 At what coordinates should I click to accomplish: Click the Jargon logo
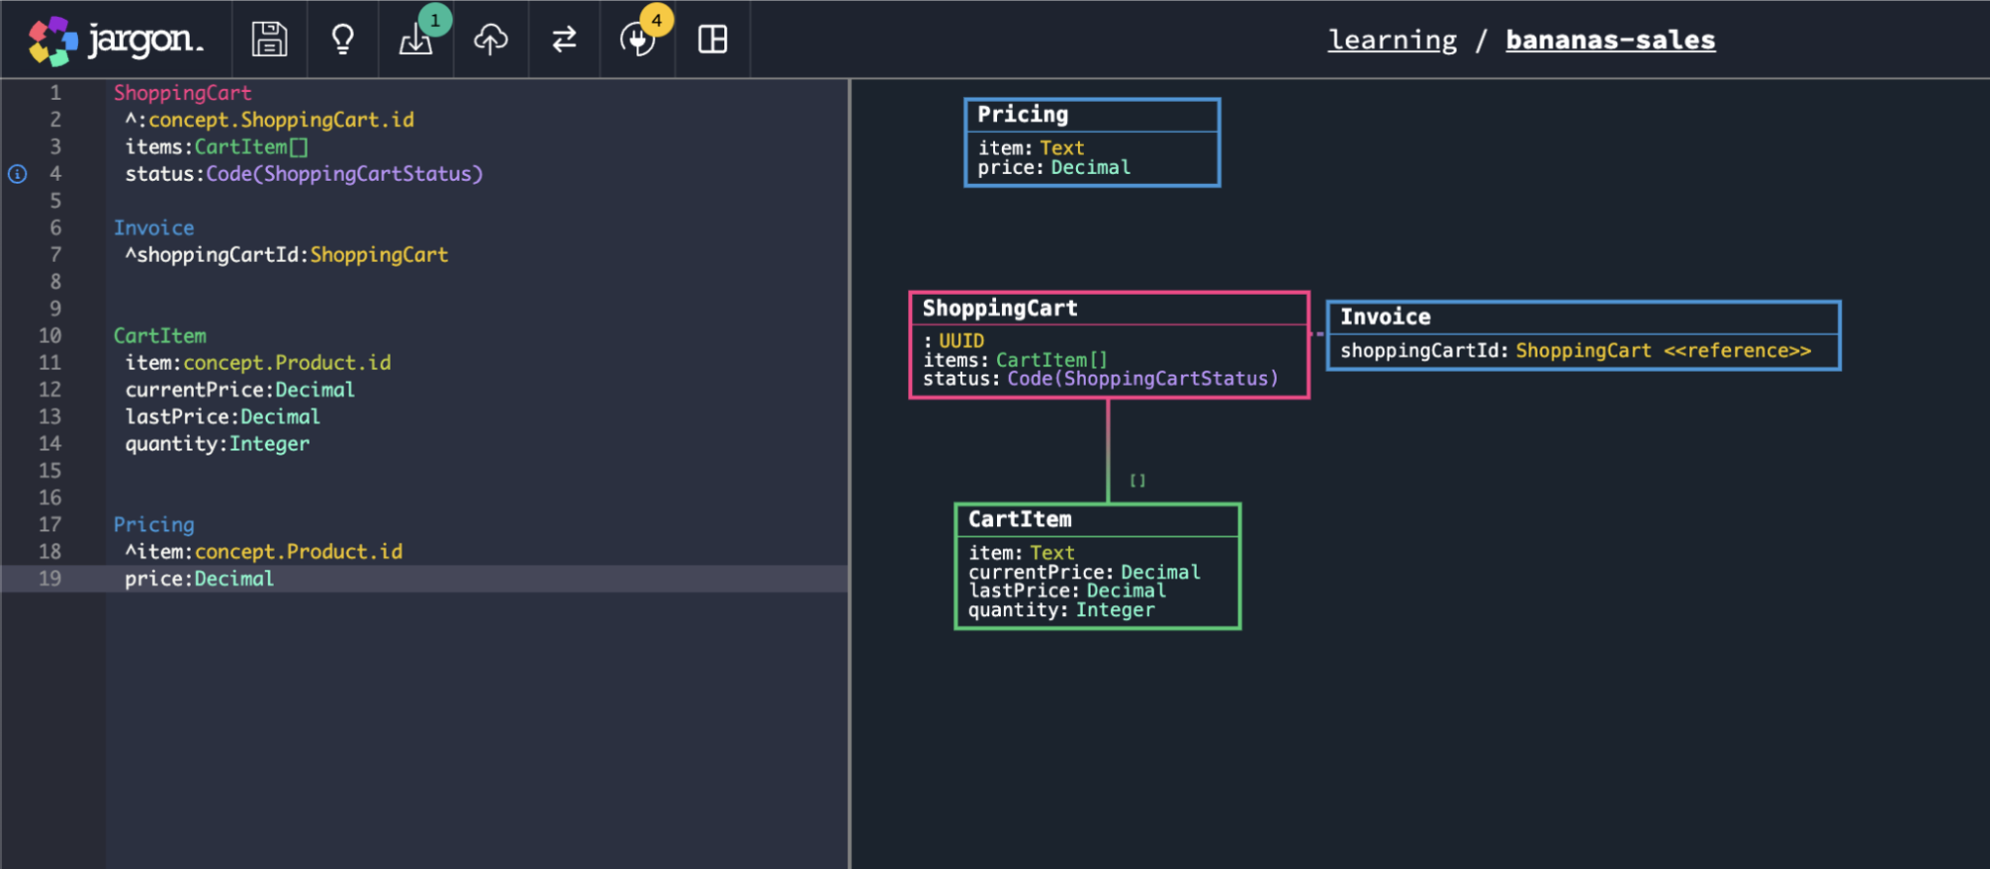(116, 40)
